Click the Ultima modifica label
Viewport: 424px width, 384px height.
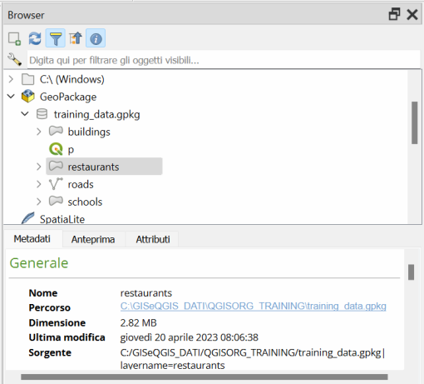[x=67, y=337]
